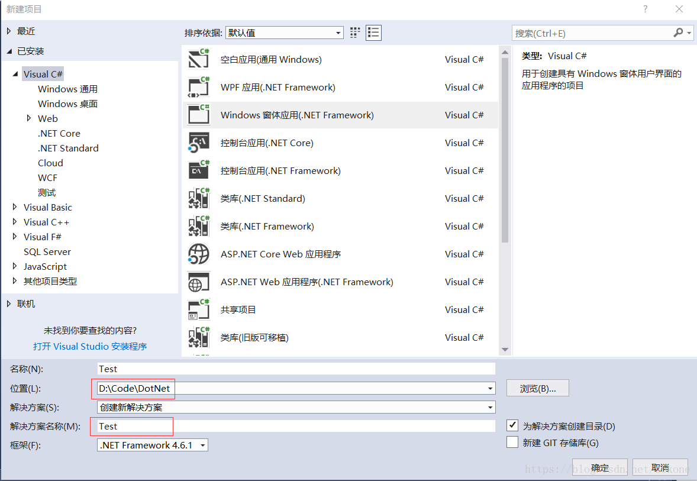
Task: Click the search magnifier icon
Action: point(678,33)
